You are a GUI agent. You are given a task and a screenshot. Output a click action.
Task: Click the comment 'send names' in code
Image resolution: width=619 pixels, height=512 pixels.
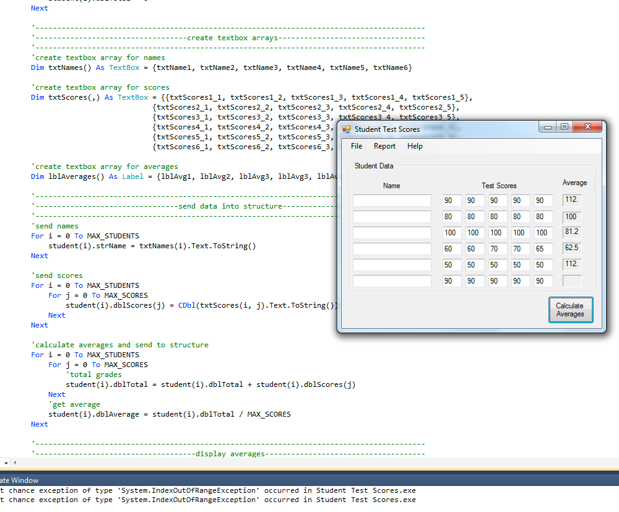(x=55, y=226)
